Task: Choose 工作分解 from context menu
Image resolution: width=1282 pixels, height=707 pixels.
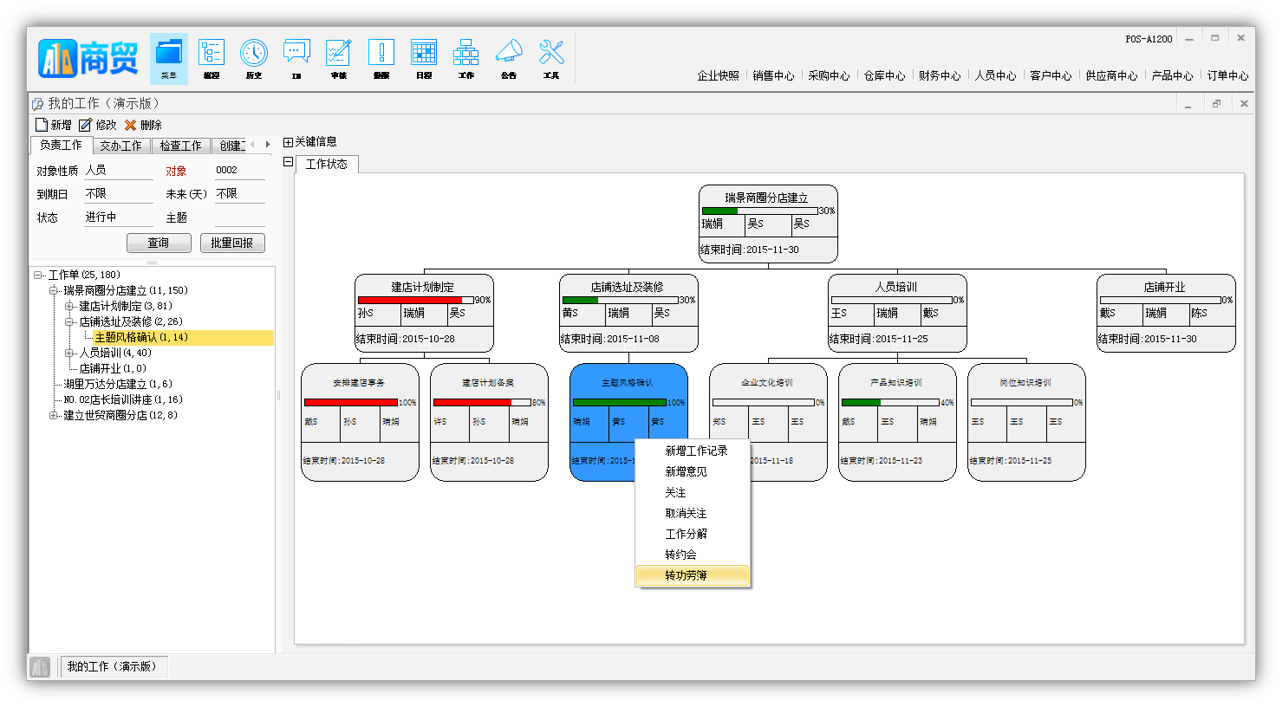Action: click(686, 534)
